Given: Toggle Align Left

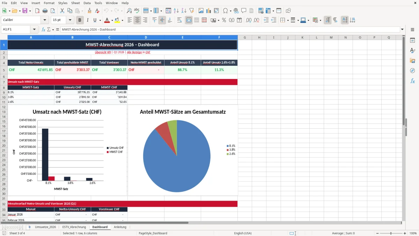Looking at the screenshot, I should [x=130, y=20].
